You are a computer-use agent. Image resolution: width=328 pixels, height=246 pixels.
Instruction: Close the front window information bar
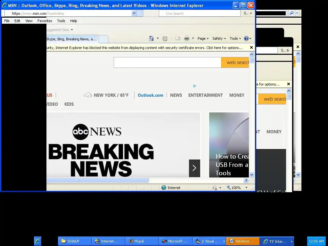(x=251, y=47)
